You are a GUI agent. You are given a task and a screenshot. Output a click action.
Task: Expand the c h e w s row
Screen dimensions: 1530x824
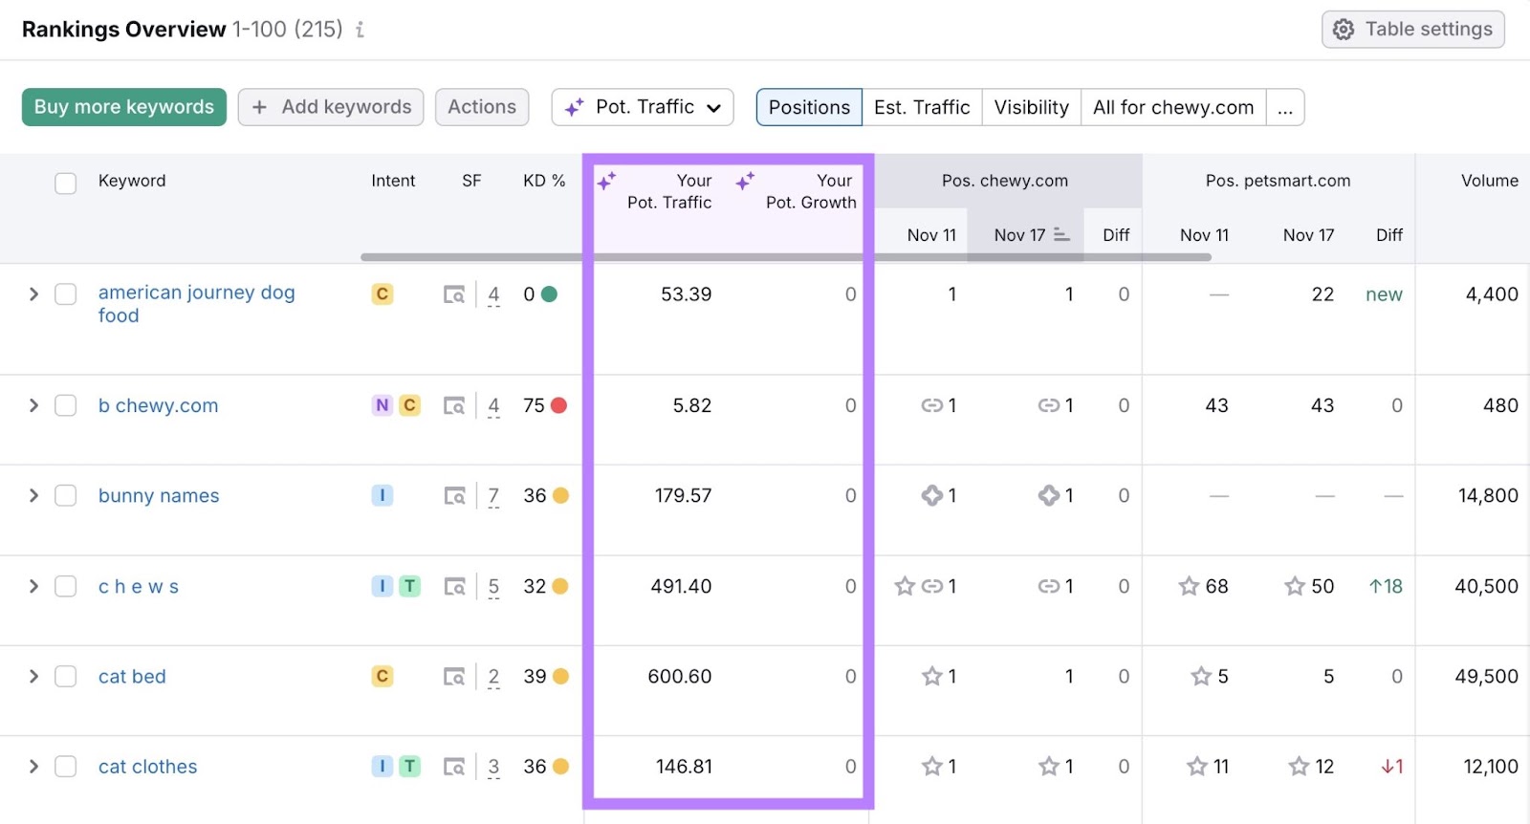click(x=33, y=586)
